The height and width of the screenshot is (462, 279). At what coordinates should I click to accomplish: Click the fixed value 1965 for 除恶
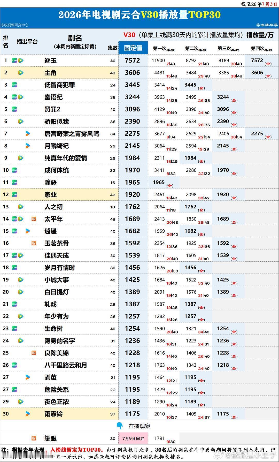[133, 182]
